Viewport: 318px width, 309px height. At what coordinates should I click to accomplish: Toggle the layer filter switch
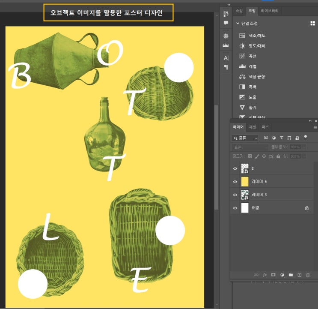306,138
